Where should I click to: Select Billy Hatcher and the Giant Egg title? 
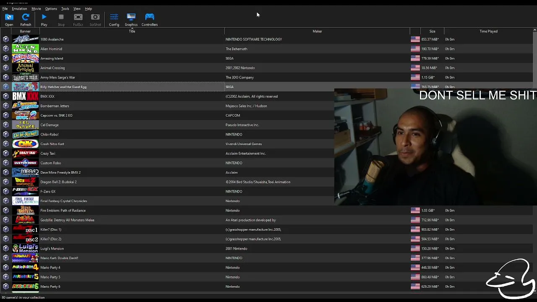tap(63, 87)
